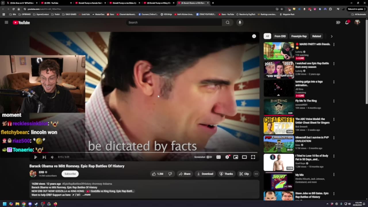Open more actions under the video
The image size is (368, 207).
[256, 174]
